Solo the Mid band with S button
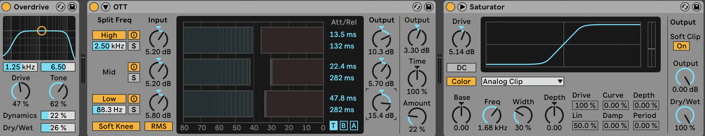 click(x=134, y=78)
